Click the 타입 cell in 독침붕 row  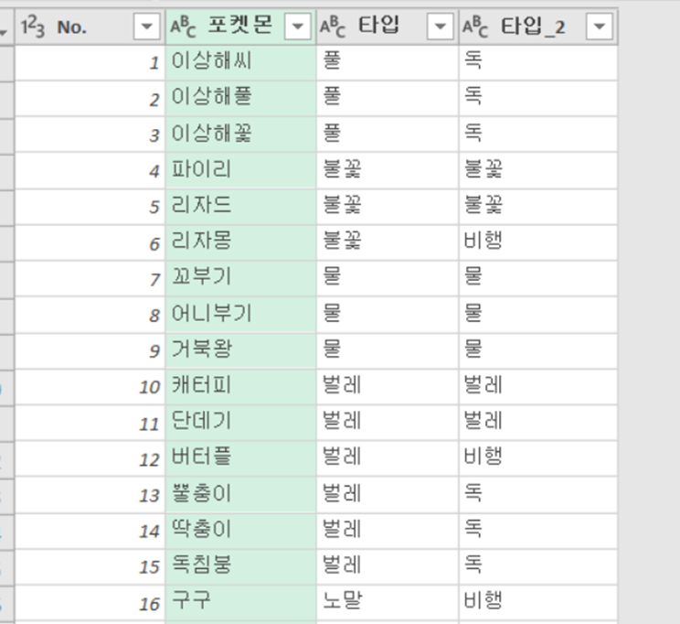tap(388, 566)
